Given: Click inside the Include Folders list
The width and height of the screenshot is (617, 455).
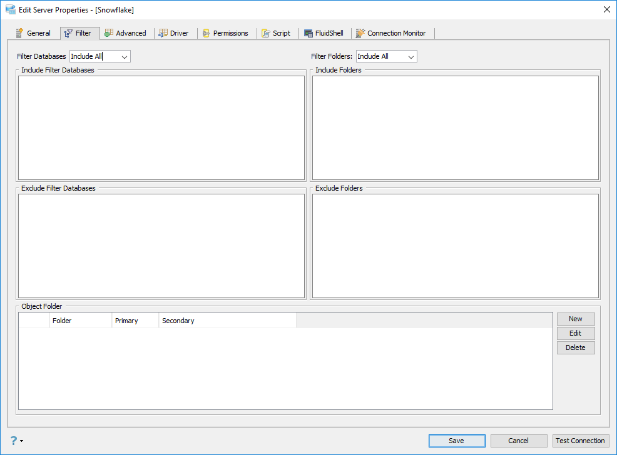Looking at the screenshot, I should [x=456, y=128].
